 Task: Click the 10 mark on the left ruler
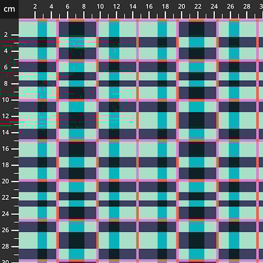click(6, 100)
